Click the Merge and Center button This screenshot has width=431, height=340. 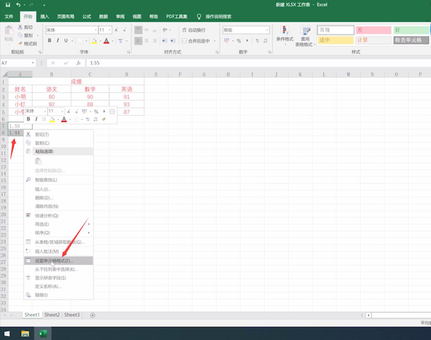pos(196,41)
